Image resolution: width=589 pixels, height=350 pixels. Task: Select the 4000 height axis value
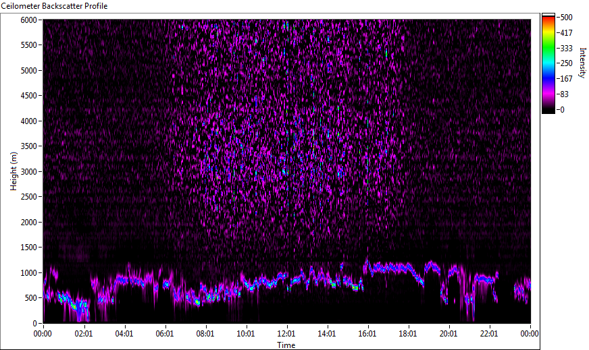coord(29,121)
